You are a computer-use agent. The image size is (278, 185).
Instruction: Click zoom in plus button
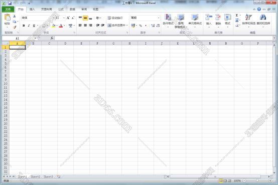tap(270, 181)
